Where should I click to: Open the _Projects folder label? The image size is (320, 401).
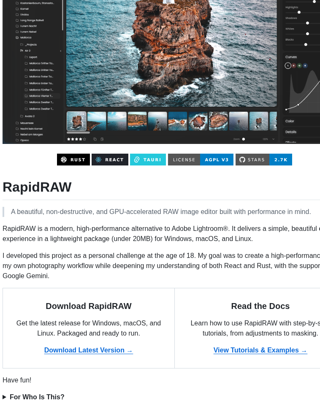[31, 44]
